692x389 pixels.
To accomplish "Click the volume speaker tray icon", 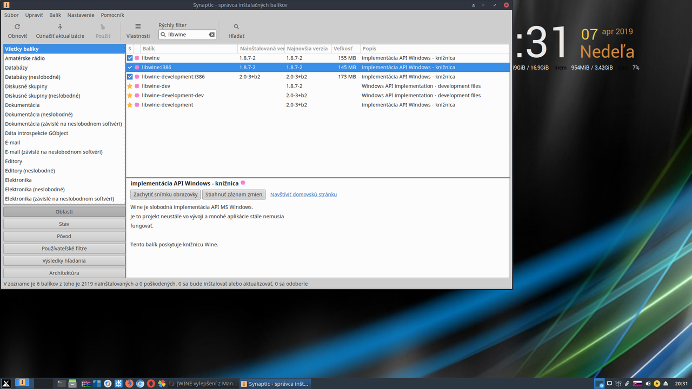I will tap(648, 384).
